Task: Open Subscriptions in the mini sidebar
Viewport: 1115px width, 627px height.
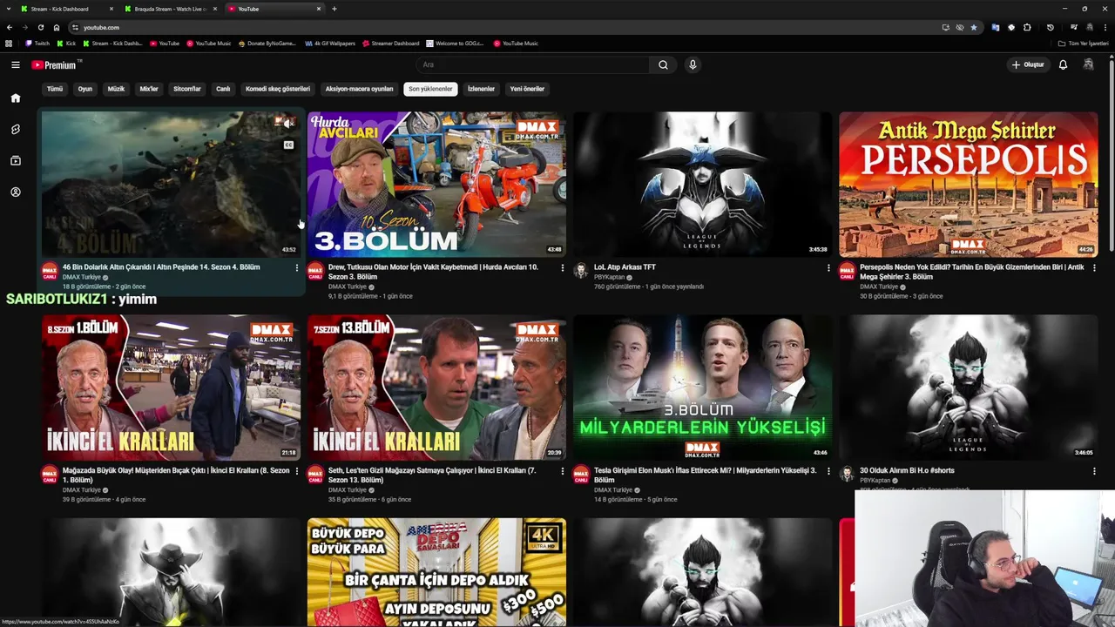Action: click(15, 160)
